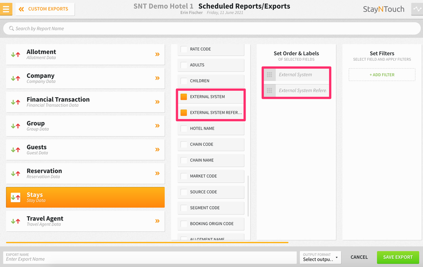Select the Travel Agent data category

tap(85, 221)
